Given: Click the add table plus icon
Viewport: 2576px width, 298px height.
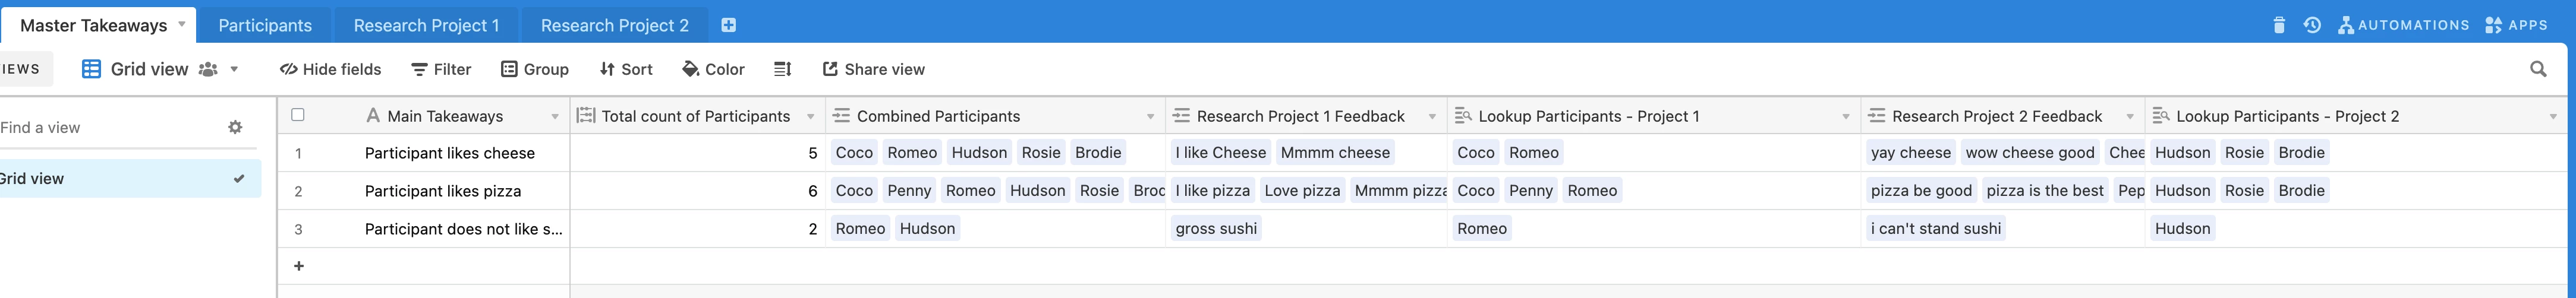Looking at the screenshot, I should pyautogui.click(x=728, y=25).
